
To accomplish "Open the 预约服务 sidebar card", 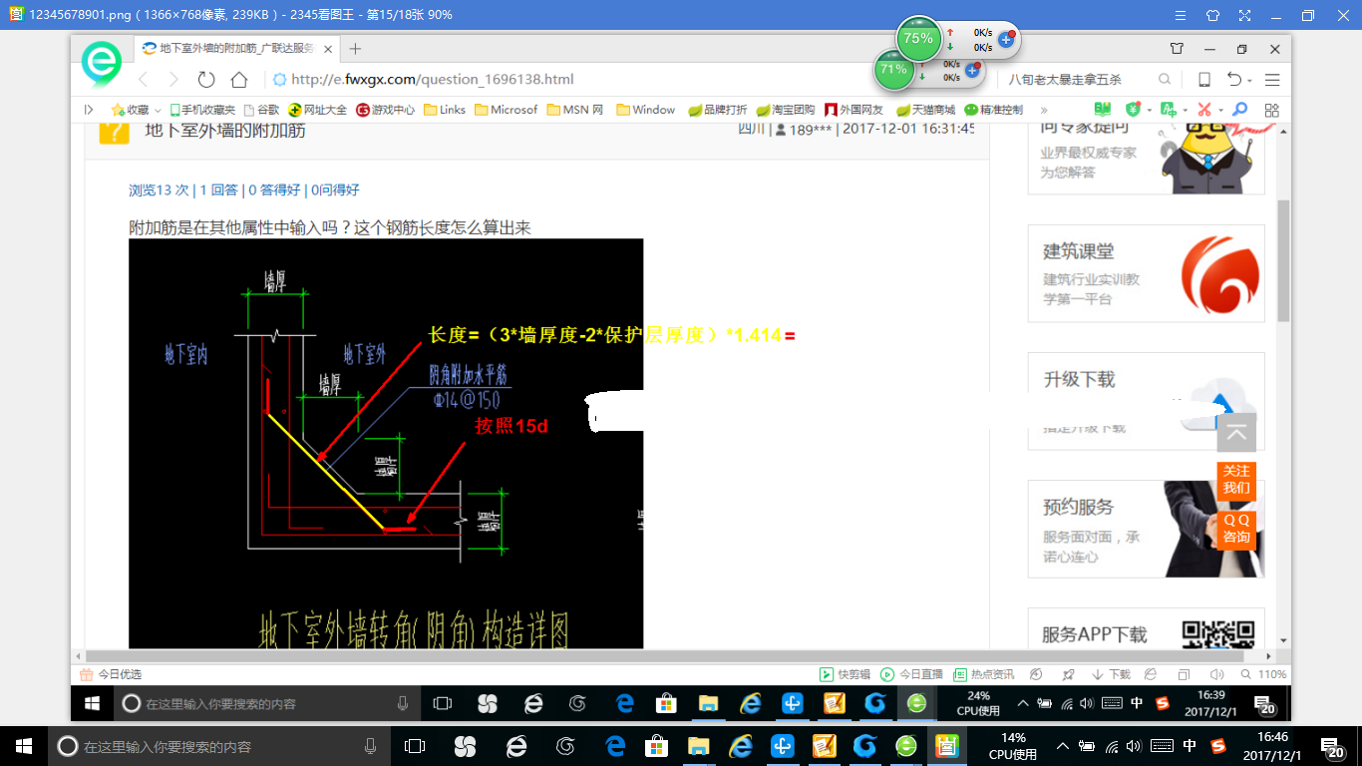I will [1146, 529].
